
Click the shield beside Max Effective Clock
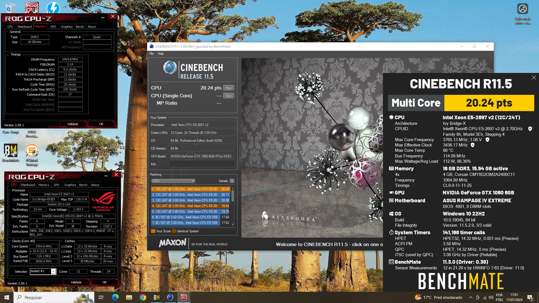click(472, 145)
